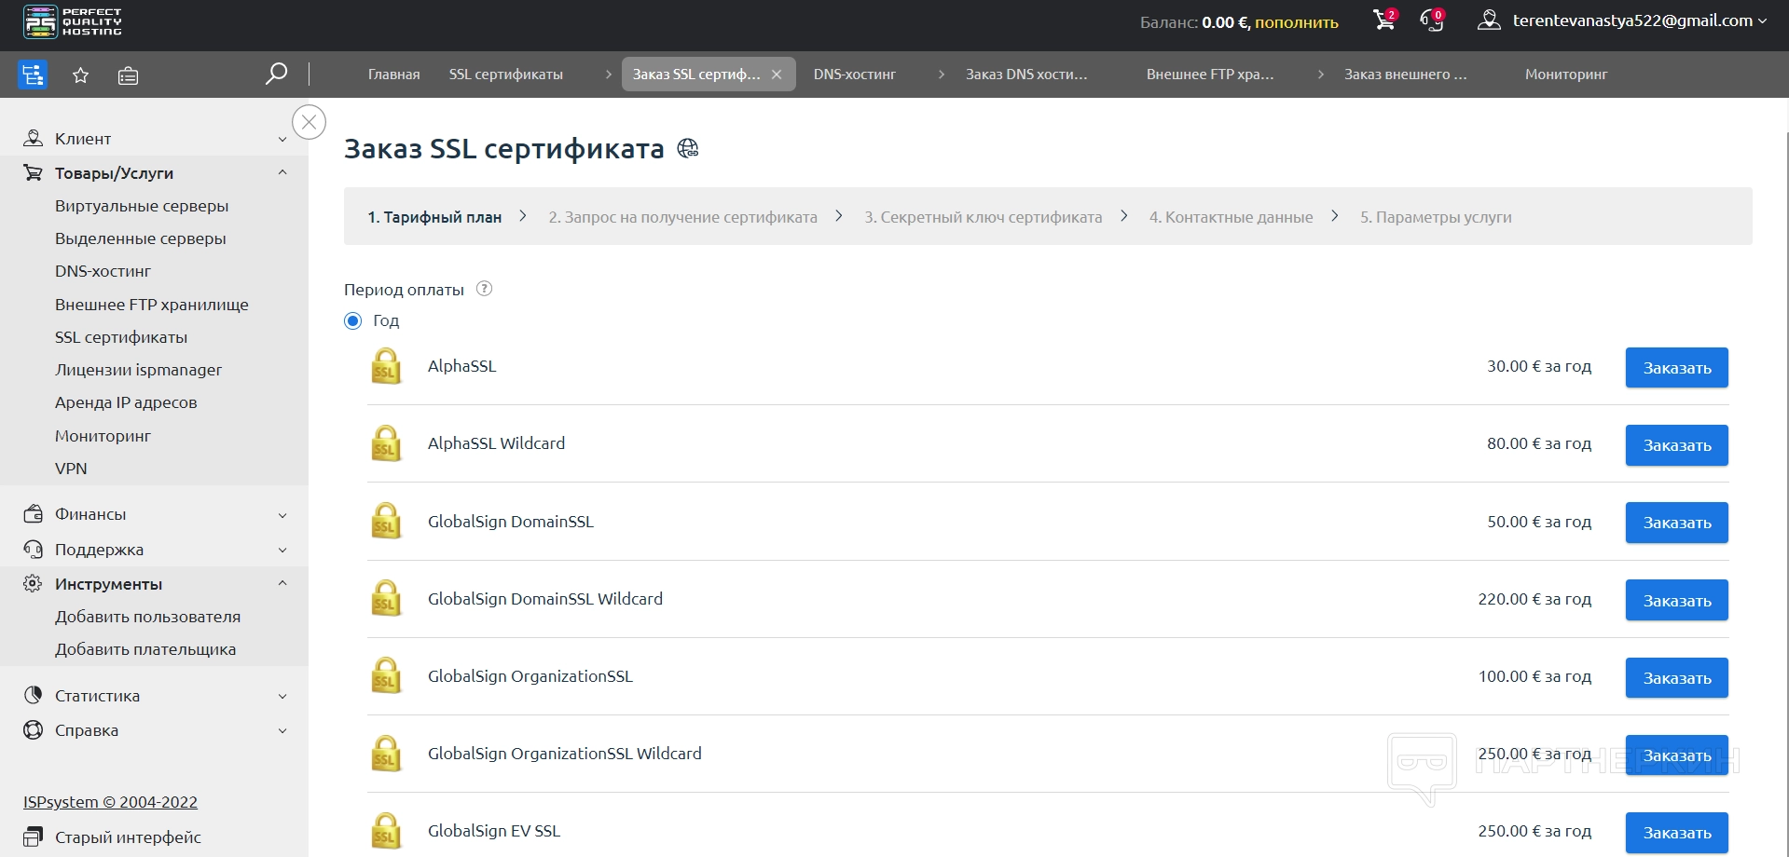Switch to the Главная tab
Image resolution: width=1789 pixels, height=857 pixels.
click(393, 75)
